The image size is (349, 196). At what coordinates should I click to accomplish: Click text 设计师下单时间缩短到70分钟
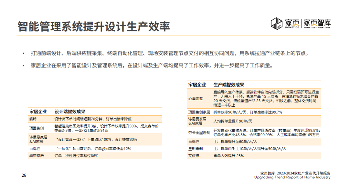click(78, 119)
